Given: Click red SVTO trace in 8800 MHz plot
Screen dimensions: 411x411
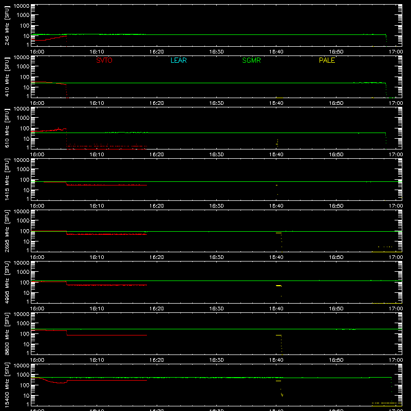Looking at the screenshot, I should 106,335.
